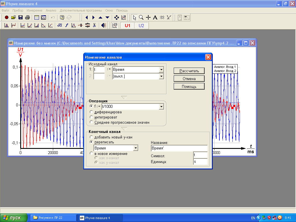Open the Файл menu
Viewport: 296px width, 222px height.
coord(5,11)
